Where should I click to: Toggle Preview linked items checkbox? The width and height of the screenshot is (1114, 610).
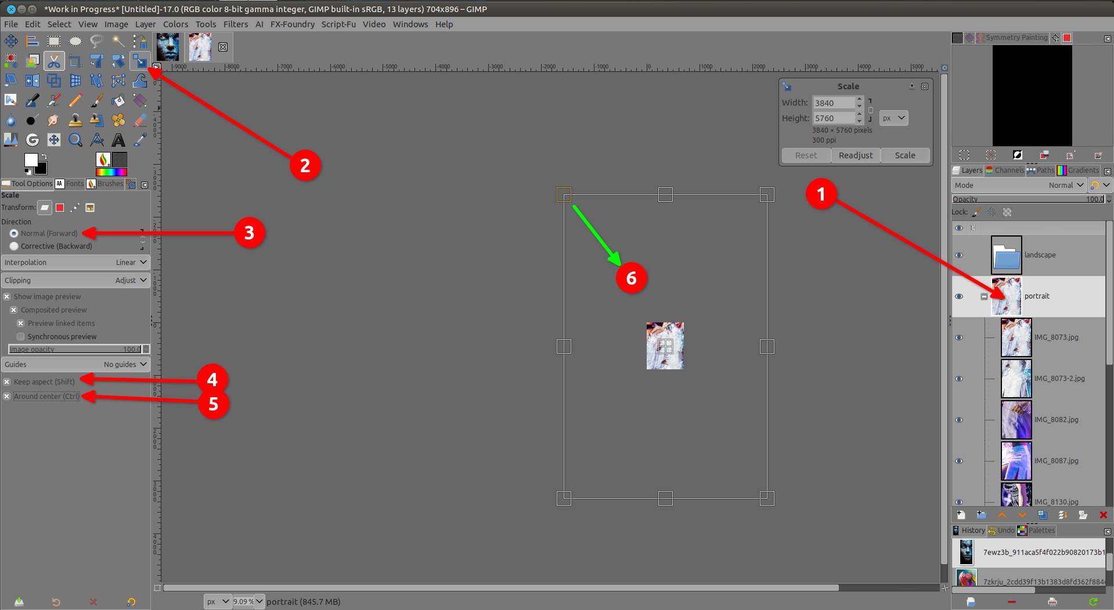[21, 323]
